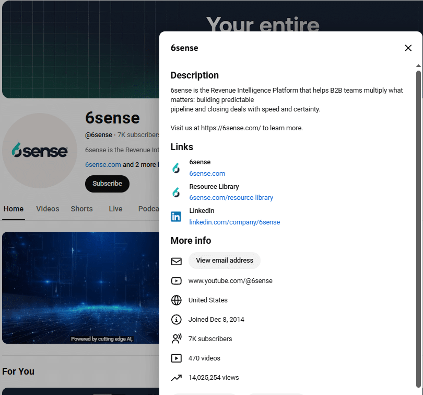The height and width of the screenshot is (395, 423).
Task: Select the Live tab
Action: [115, 209]
